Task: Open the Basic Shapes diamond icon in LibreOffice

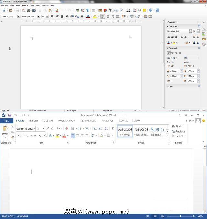Action: 150,10
